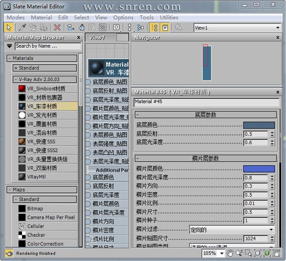286x261 pixels.
Task: Select VR_车漆材质 in browser
Action: [x=48, y=106]
